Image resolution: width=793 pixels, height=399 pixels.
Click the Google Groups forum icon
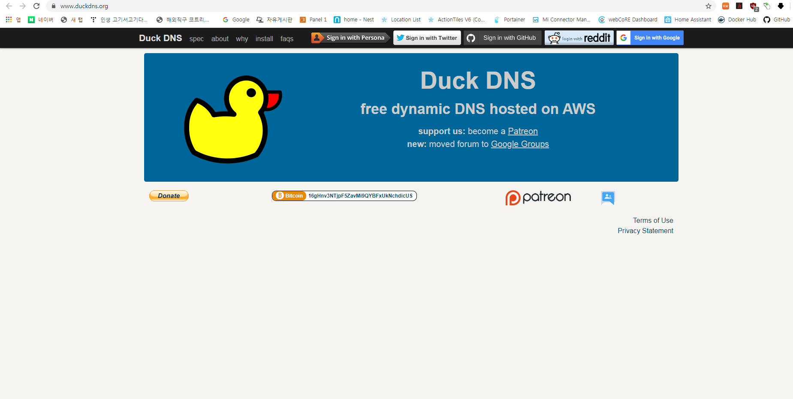coord(608,198)
